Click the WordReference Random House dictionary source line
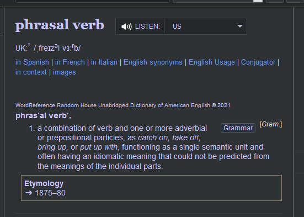Image resolution: width=304 pixels, height=217 pixels. tap(122, 105)
